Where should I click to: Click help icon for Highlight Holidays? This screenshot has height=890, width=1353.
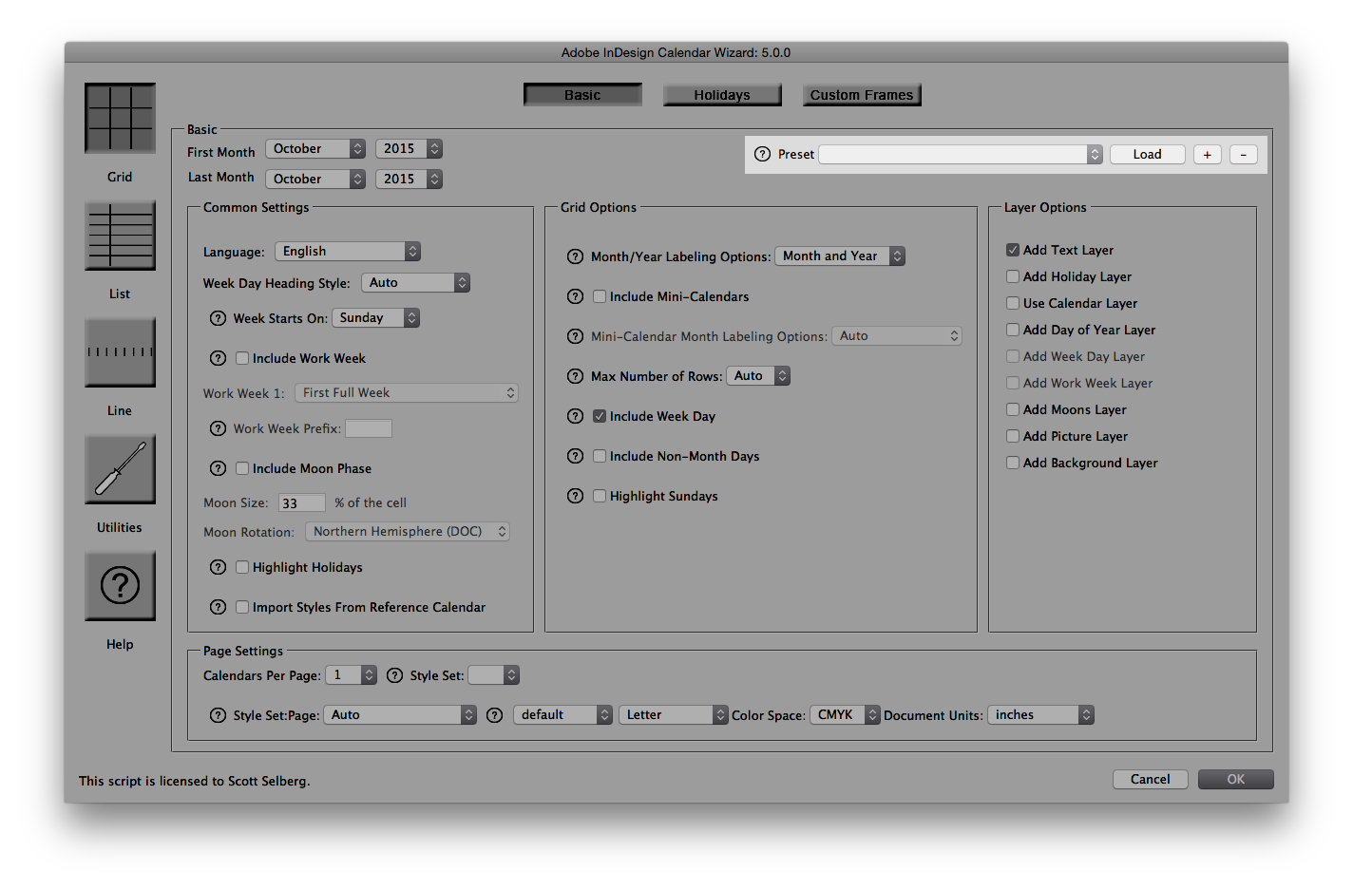coord(218,567)
